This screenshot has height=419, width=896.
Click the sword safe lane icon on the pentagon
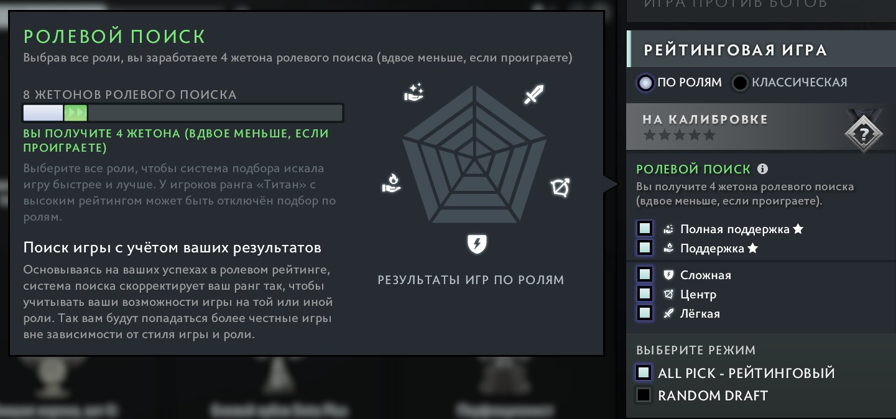tap(533, 94)
